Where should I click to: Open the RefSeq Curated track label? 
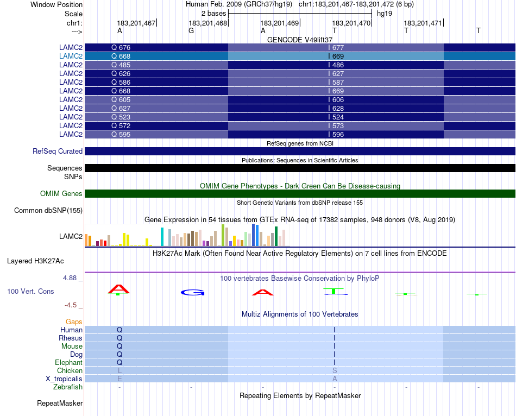tap(58, 151)
